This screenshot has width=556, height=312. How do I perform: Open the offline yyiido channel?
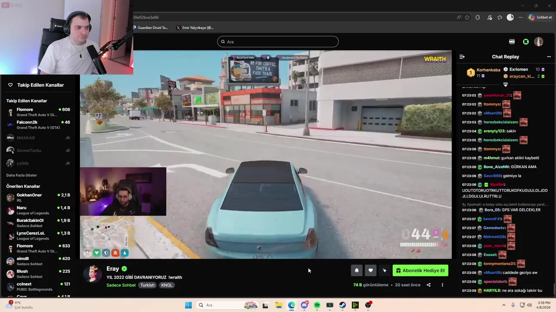(38, 163)
